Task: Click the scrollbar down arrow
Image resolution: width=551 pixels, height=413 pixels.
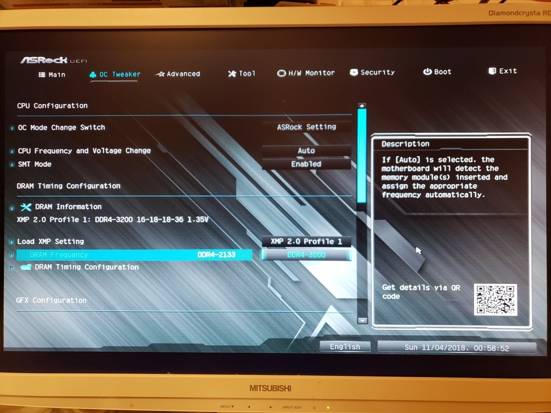Action: (362, 321)
